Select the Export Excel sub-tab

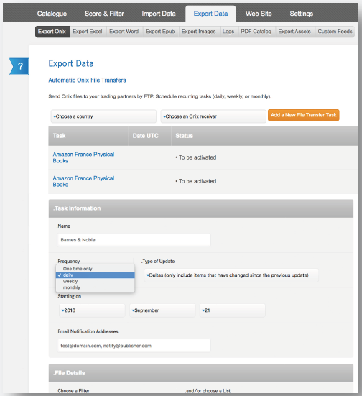(88, 32)
